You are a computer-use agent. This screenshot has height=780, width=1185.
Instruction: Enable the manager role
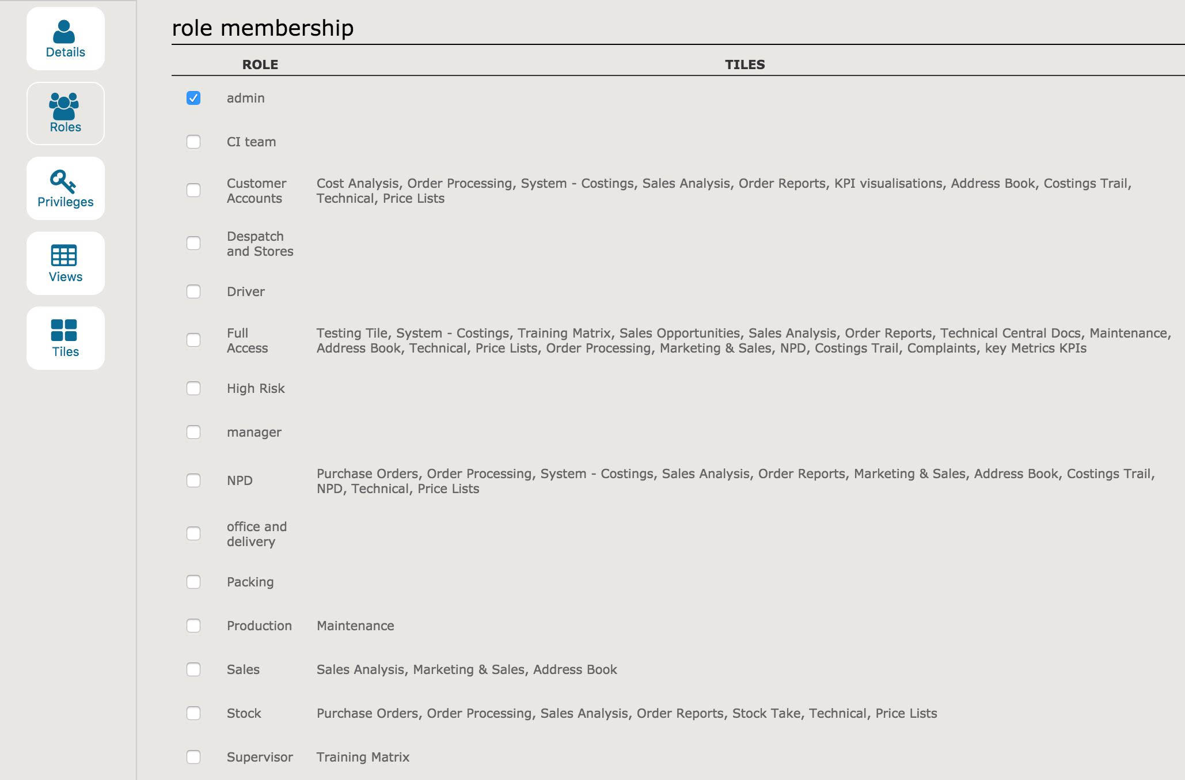click(193, 432)
